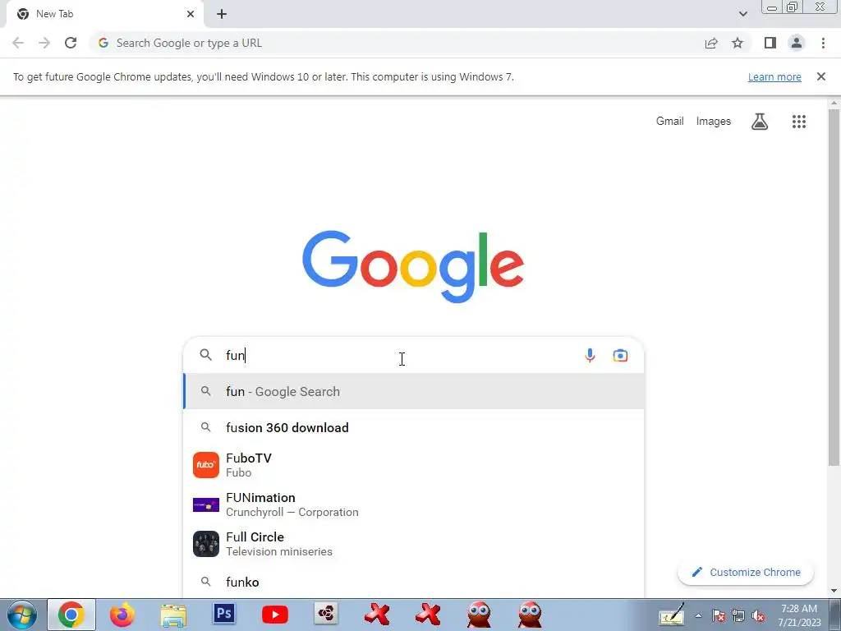Viewport: 841px width, 631px height.
Task: Open Gmail link
Action: pyautogui.click(x=670, y=122)
